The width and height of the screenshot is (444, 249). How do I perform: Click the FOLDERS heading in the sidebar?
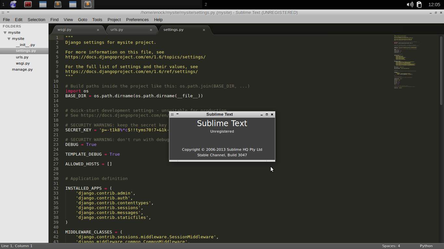(x=12, y=26)
